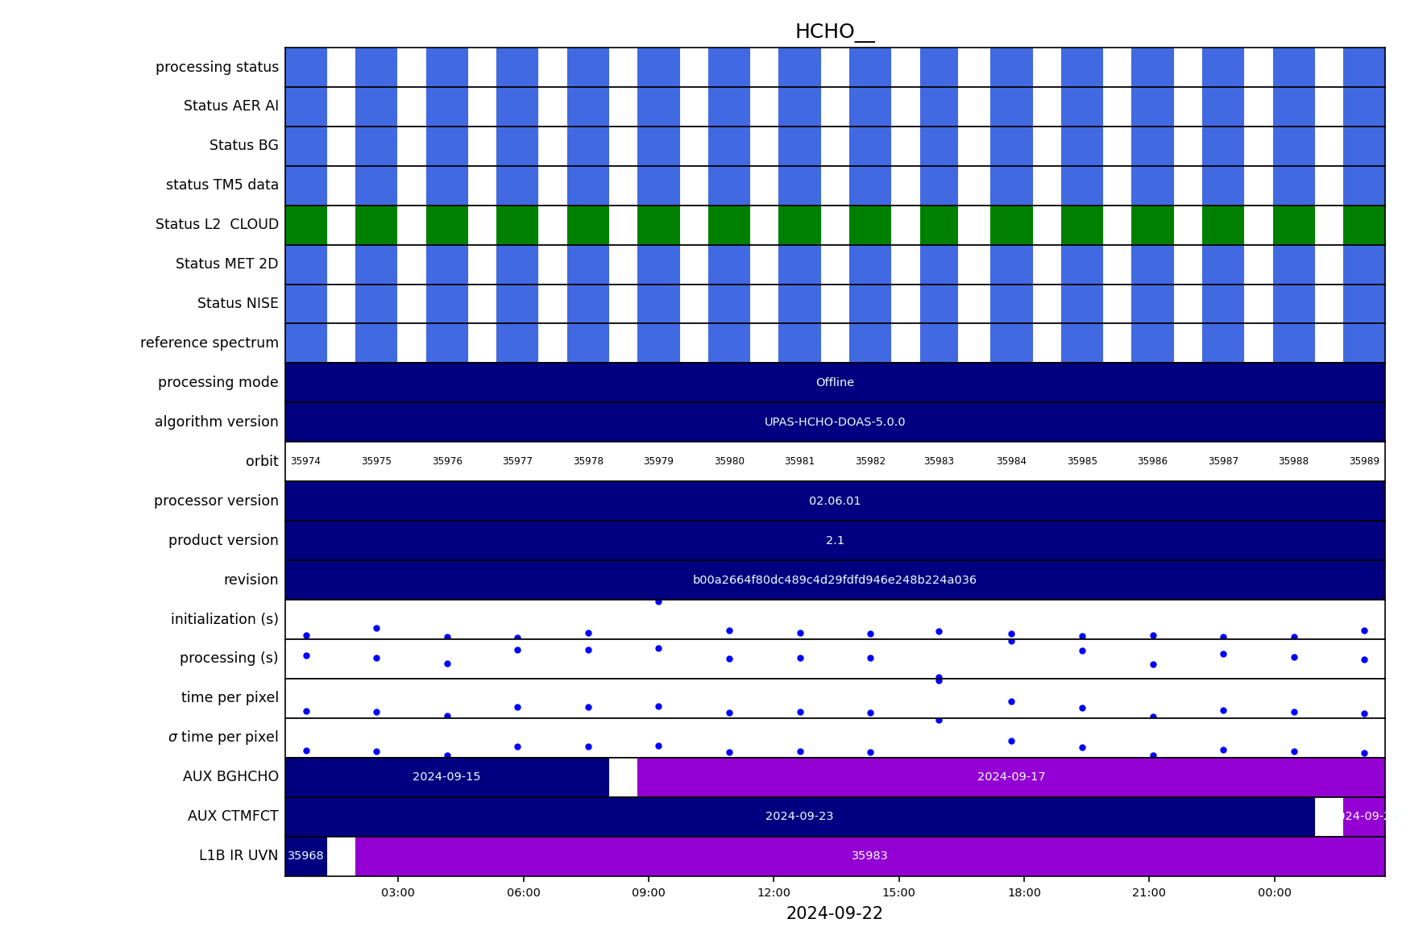The image size is (1427, 952).
Task: Click the highest initialization (s) data point
Action: [658, 601]
